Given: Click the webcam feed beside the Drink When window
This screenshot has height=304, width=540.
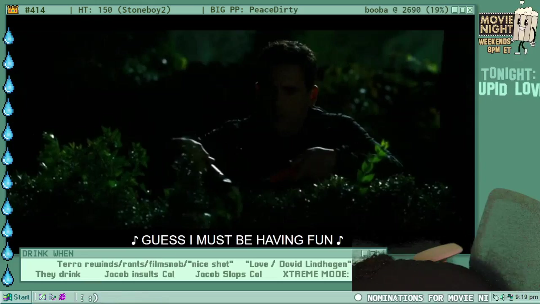Looking at the screenshot, I should pyautogui.click(x=446, y=239).
